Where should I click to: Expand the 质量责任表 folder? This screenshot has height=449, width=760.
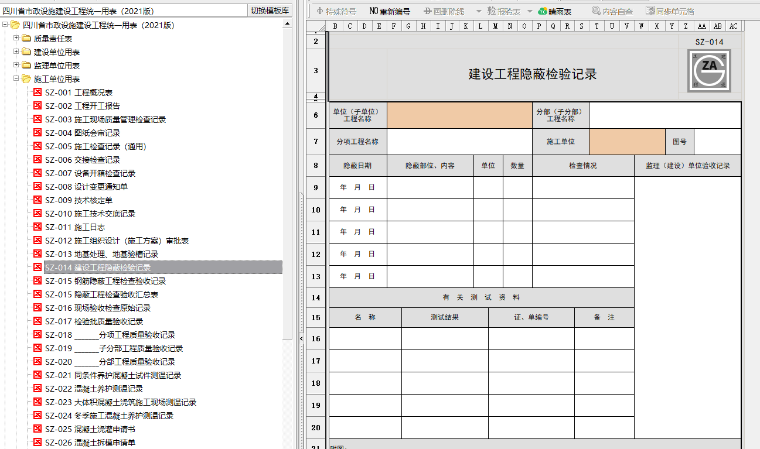tap(16, 38)
